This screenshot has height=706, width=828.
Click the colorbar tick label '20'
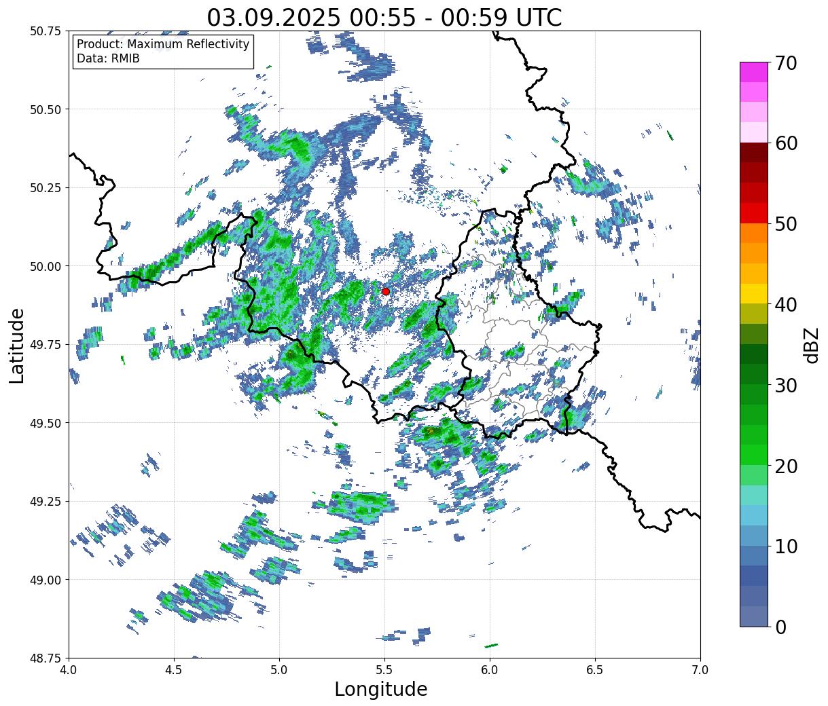coord(786,466)
